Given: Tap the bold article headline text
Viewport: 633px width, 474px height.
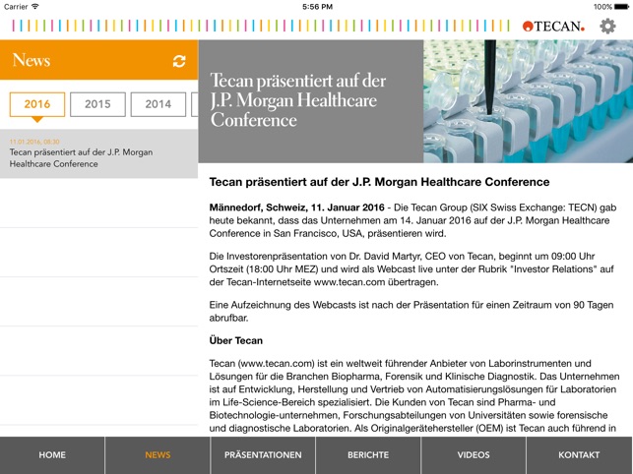Looking at the screenshot, I should click(379, 182).
